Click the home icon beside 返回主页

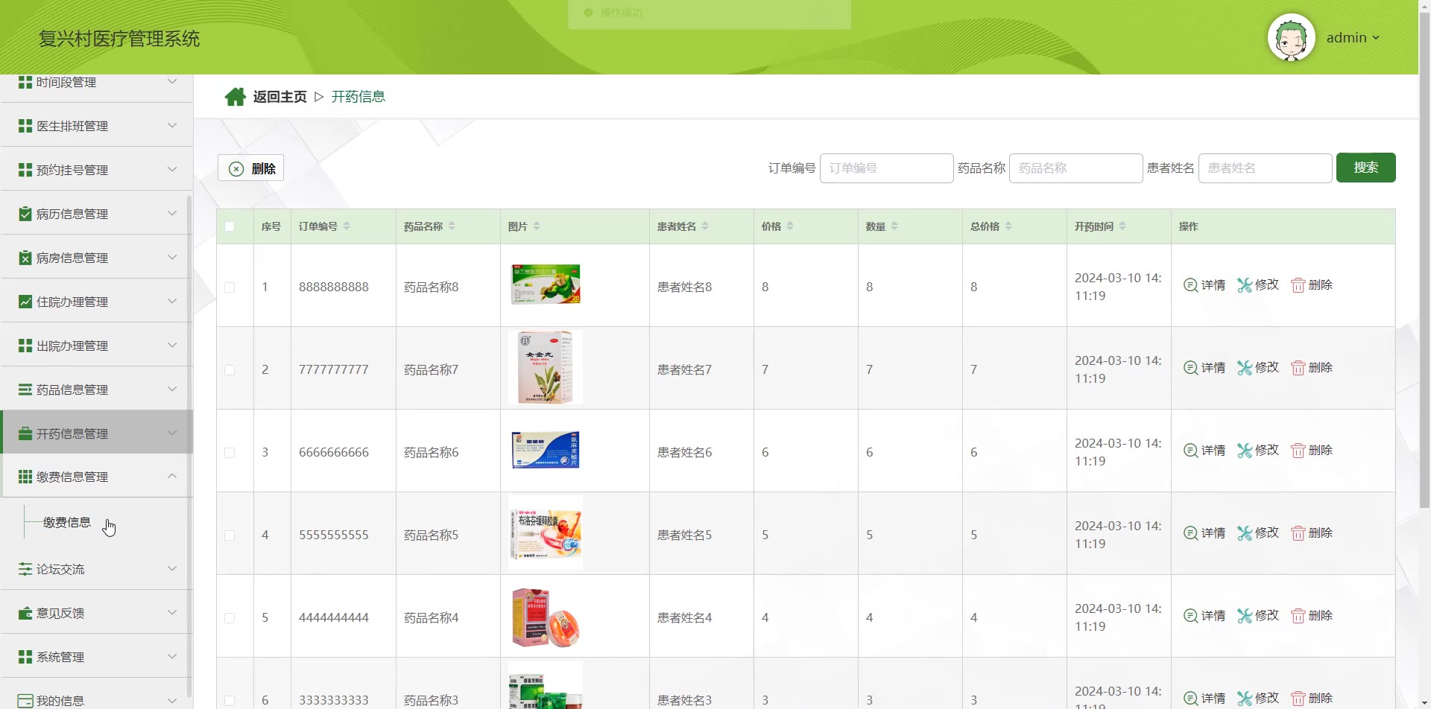click(x=236, y=97)
